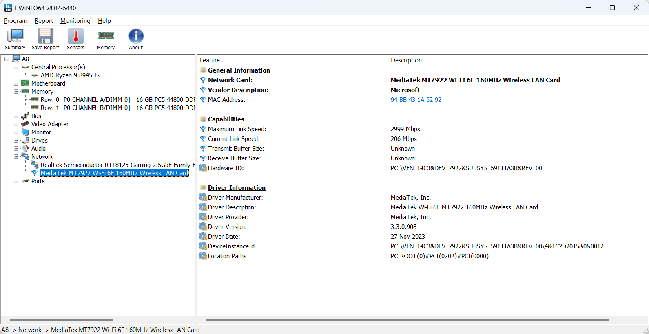Viewport: 649px width, 334px height.
Task: Expand the Drives tree node
Action: [x=16, y=141]
